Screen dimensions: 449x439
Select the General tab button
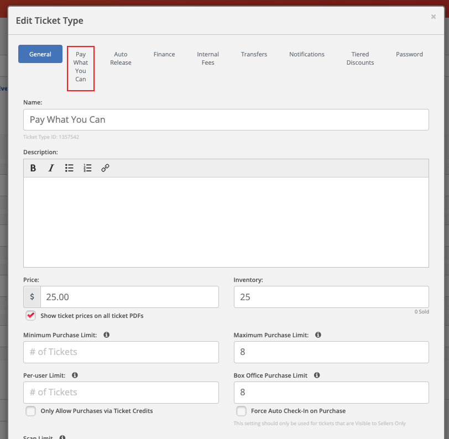coord(40,54)
